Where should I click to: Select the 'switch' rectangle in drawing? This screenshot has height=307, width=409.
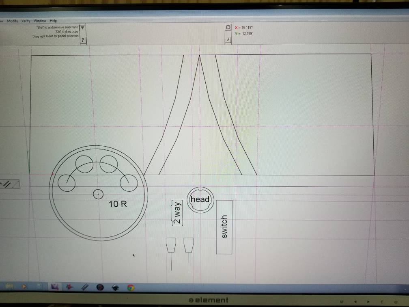pos(224,227)
